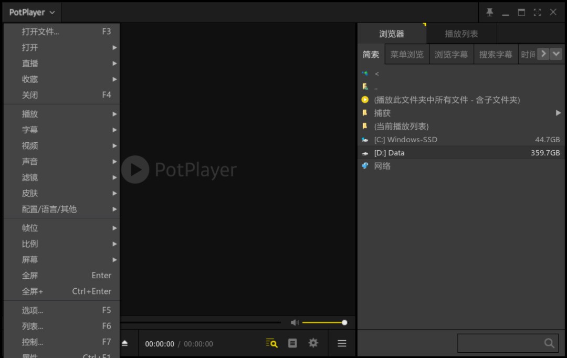Viewport: 567px width, 358px height.
Task: Choose 全屏 Enter menu item
Action: click(62, 276)
